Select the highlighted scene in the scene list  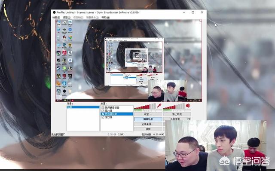83,107
